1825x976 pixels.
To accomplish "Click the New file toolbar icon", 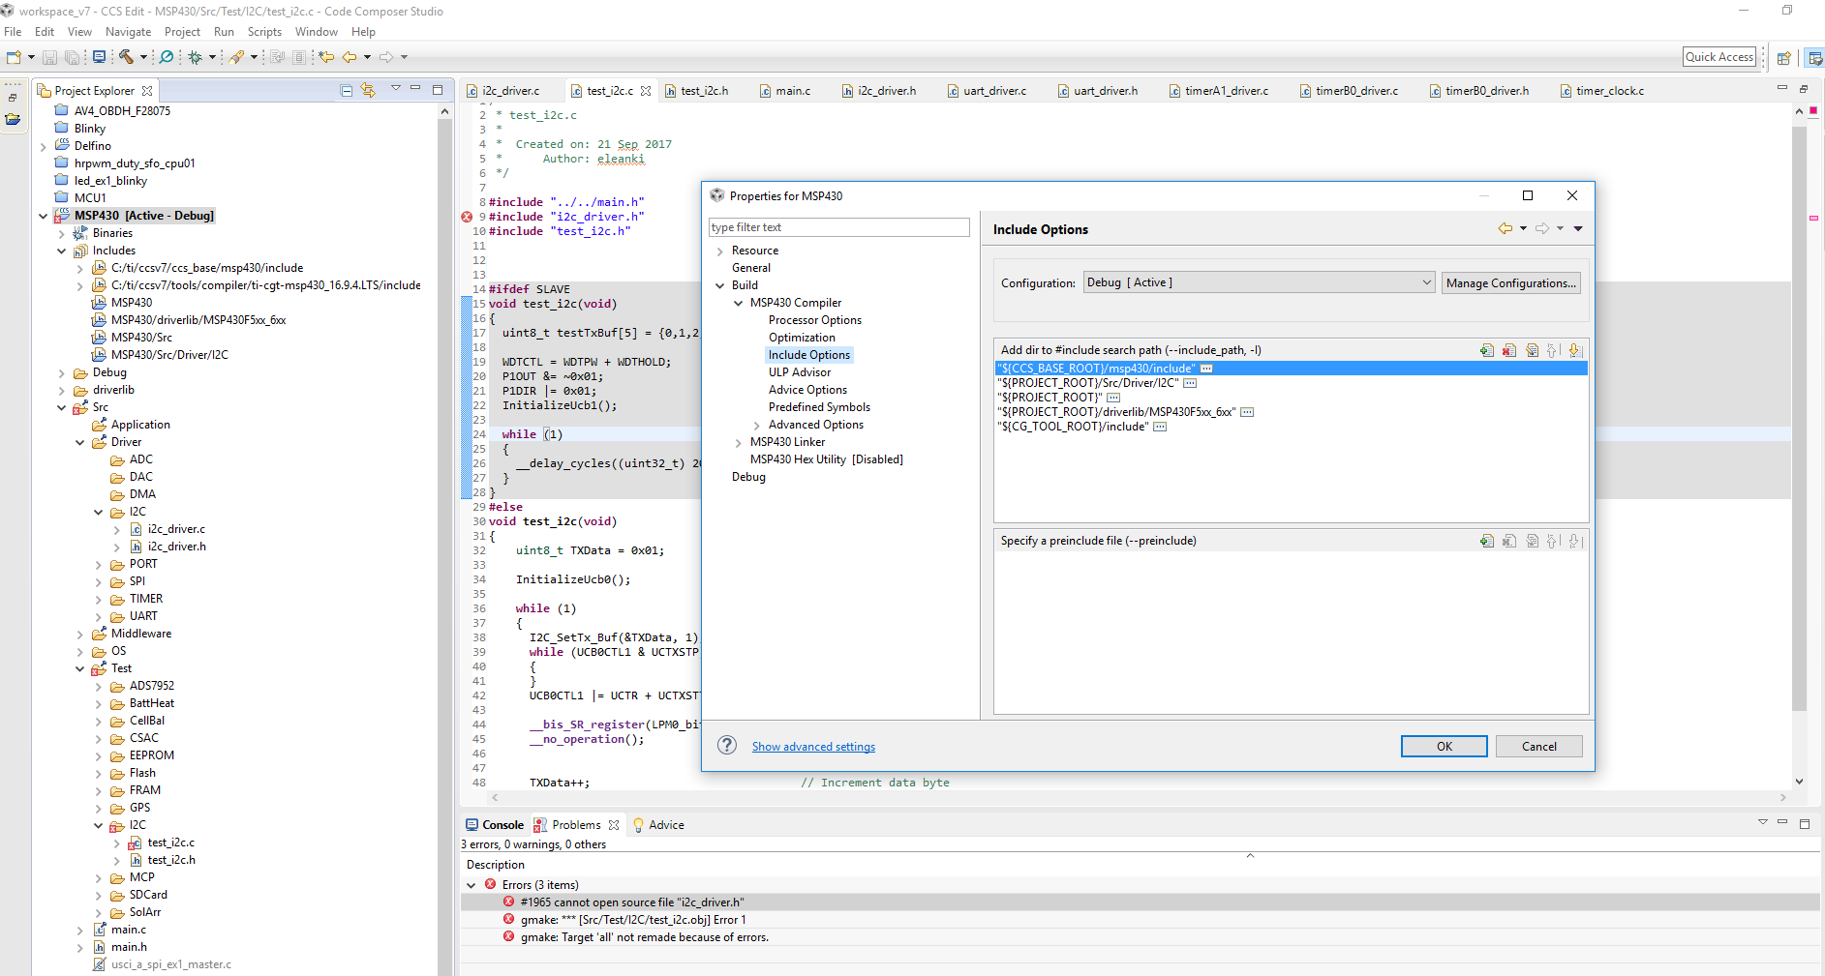I will (x=14, y=57).
